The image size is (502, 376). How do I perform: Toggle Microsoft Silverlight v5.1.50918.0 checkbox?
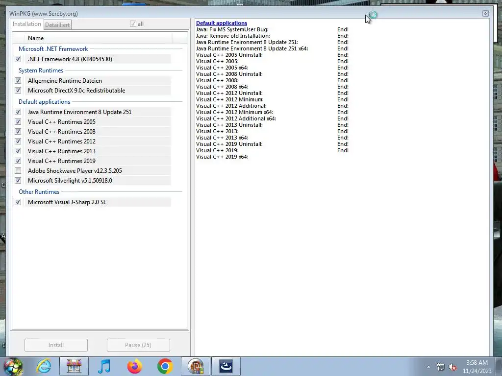click(18, 181)
